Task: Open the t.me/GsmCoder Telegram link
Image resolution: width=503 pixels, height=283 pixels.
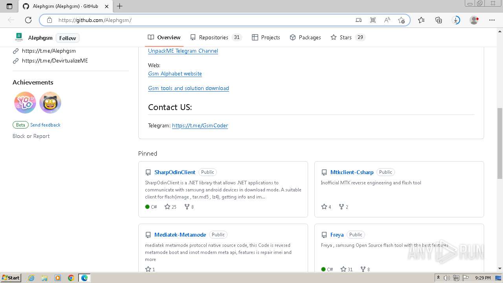Action: pyautogui.click(x=200, y=125)
